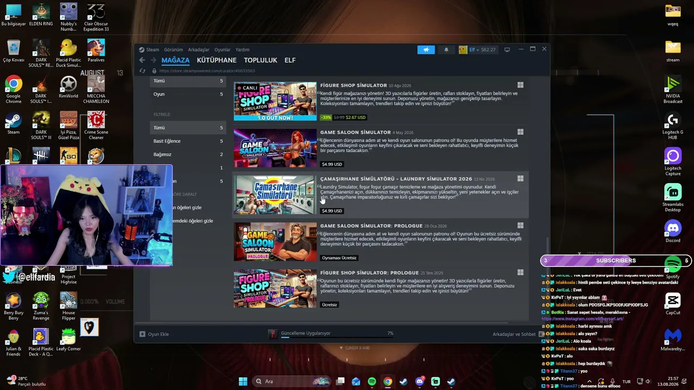Filter the list by Basit Eğlence

pyautogui.click(x=188, y=141)
